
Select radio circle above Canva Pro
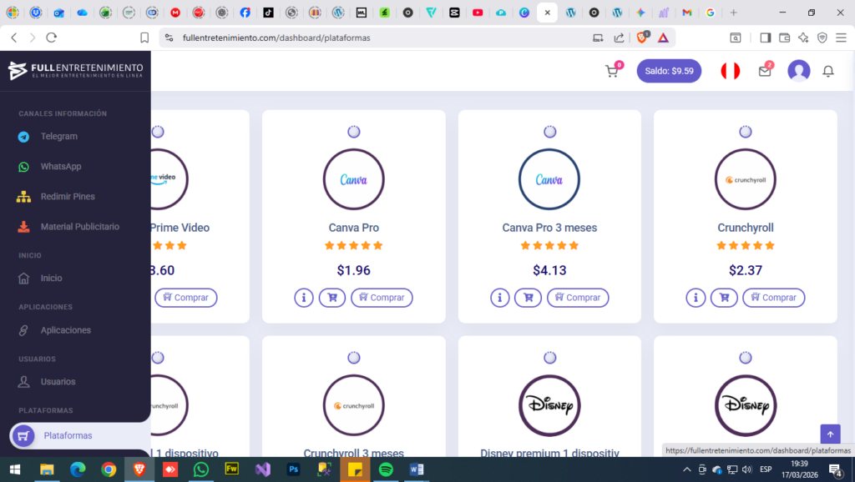[x=353, y=132]
